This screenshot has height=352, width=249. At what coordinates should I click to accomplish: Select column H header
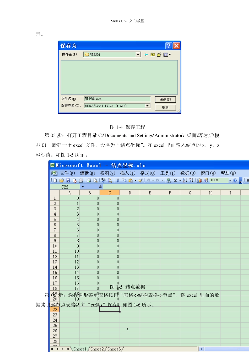(x=210, y=193)
